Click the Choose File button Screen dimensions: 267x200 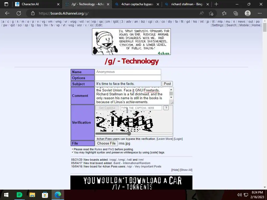click(x=106, y=143)
